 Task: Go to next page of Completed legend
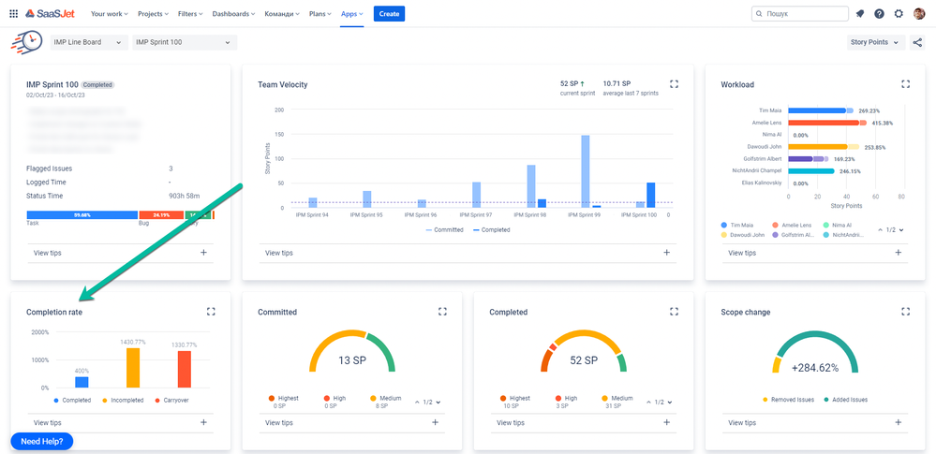coord(670,403)
